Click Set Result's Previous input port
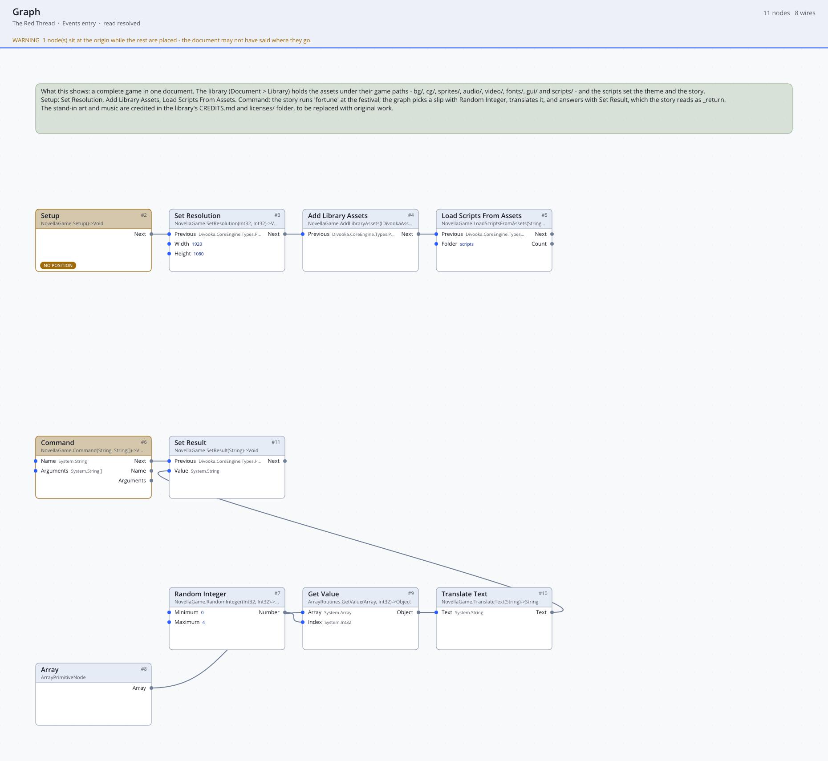The image size is (828, 761). click(x=169, y=461)
